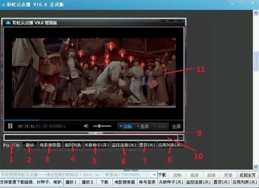Open 电影搜索器 in the inner window
This screenshot has width=259, height=188.
tap(50, 145)
